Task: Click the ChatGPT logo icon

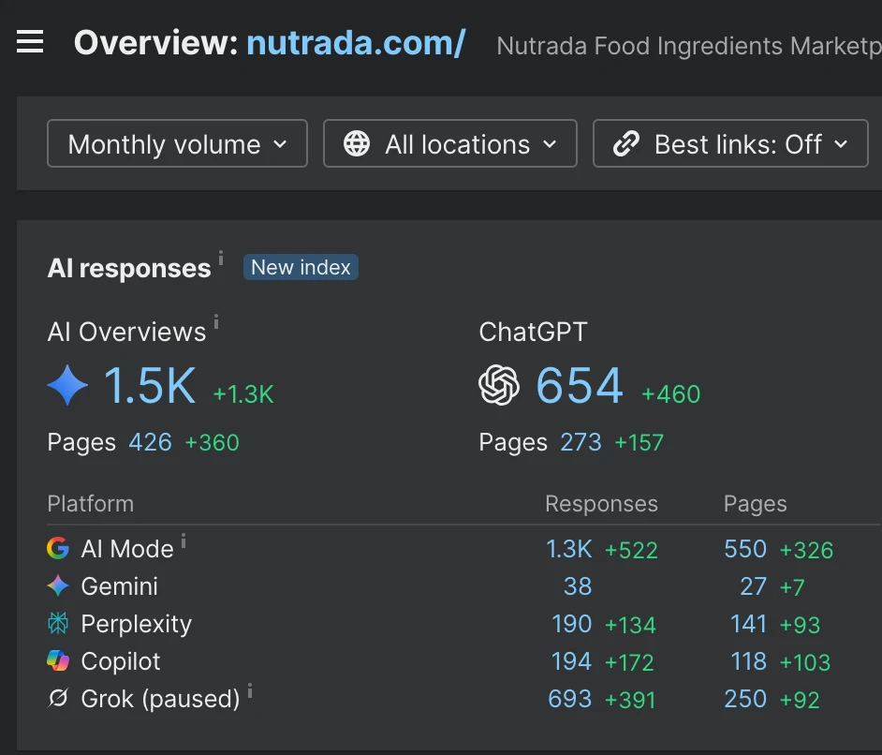Action: (x=499, y=385)
